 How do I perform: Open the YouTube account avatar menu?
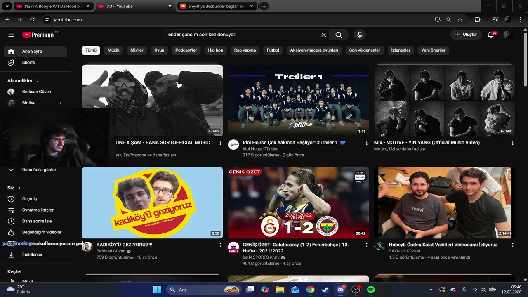click(x=508, y=35)
